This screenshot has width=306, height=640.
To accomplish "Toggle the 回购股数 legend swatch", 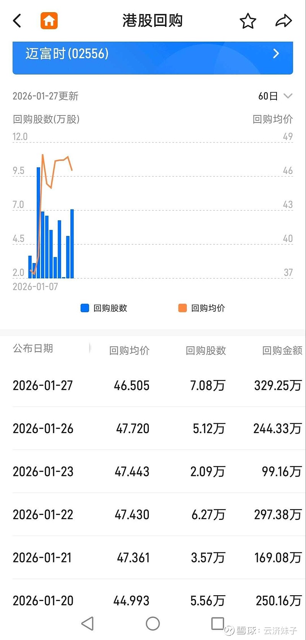I will [x=85, y=308].
